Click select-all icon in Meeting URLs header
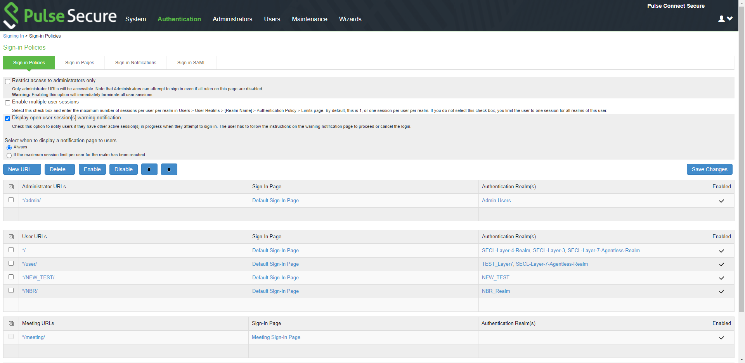Image resolution: width=745 pixels, height=363 pixels. pos(11,323)
